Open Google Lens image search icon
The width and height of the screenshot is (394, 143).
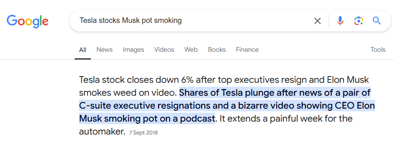[359, 21]
